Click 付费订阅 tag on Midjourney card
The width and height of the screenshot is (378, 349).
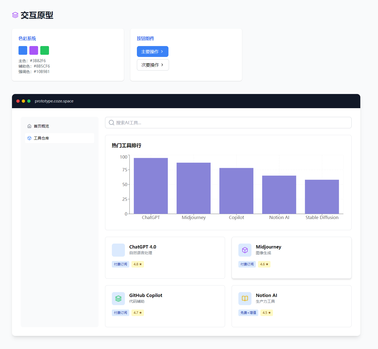[x=247, y=264]
